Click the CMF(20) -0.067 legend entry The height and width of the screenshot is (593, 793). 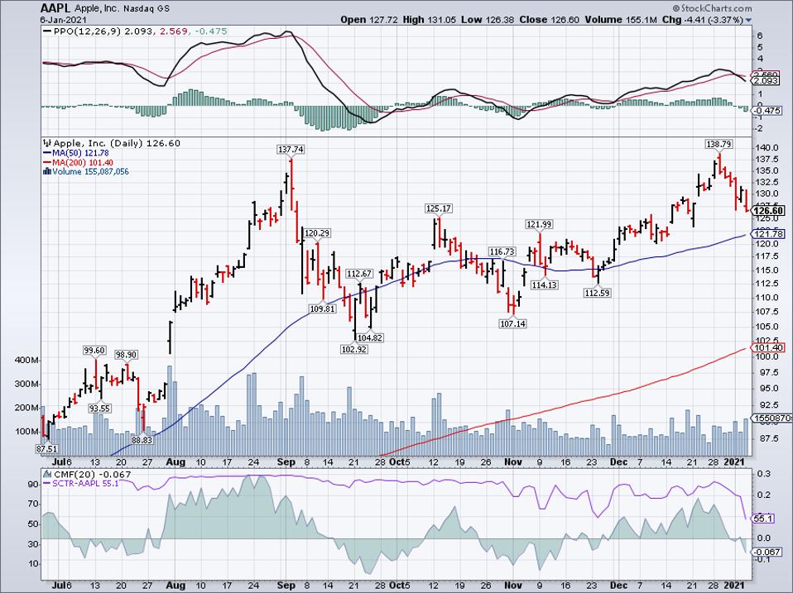pos(93,474)
